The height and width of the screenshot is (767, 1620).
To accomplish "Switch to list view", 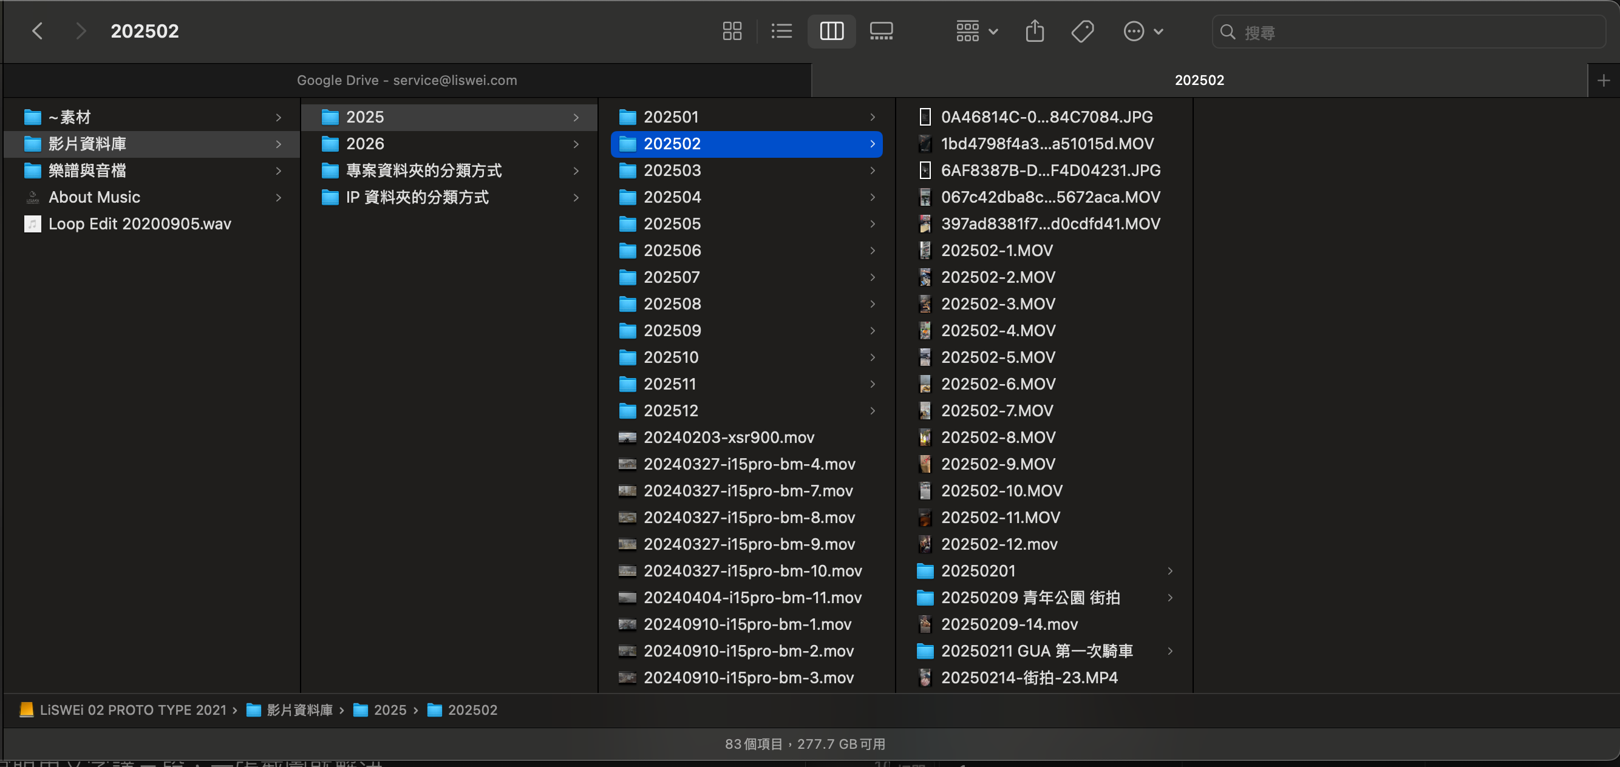I will pos(781,32).
